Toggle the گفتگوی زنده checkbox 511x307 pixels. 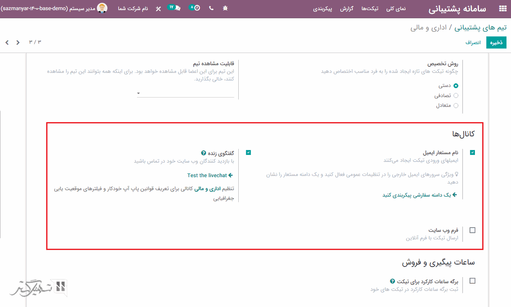click(x=249, y=152)
